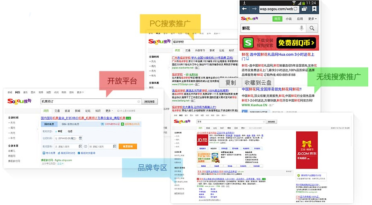
Task: Tap the forward arrow in mobile browser
Action: point(254,9)
